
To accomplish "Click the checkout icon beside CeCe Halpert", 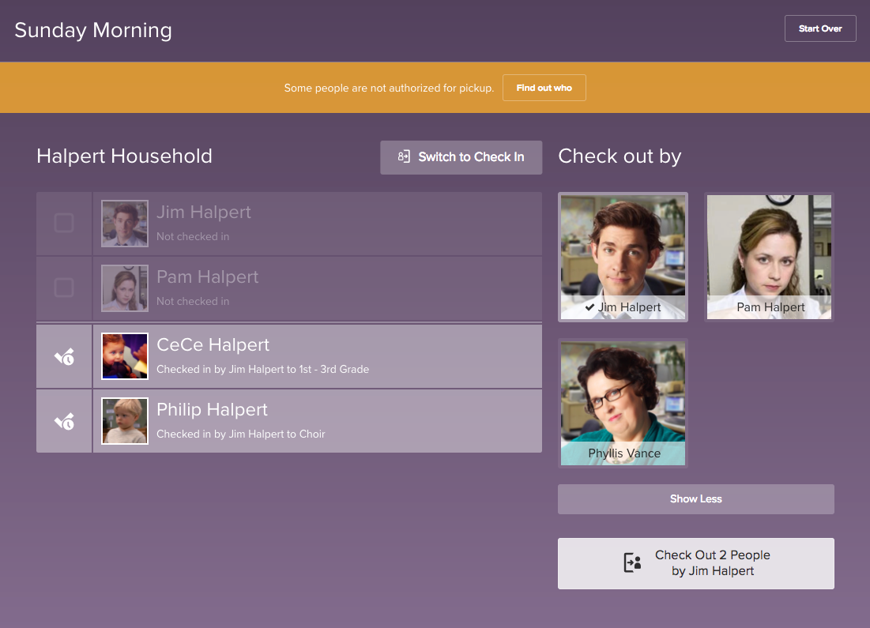I will [x=64, y=357].
